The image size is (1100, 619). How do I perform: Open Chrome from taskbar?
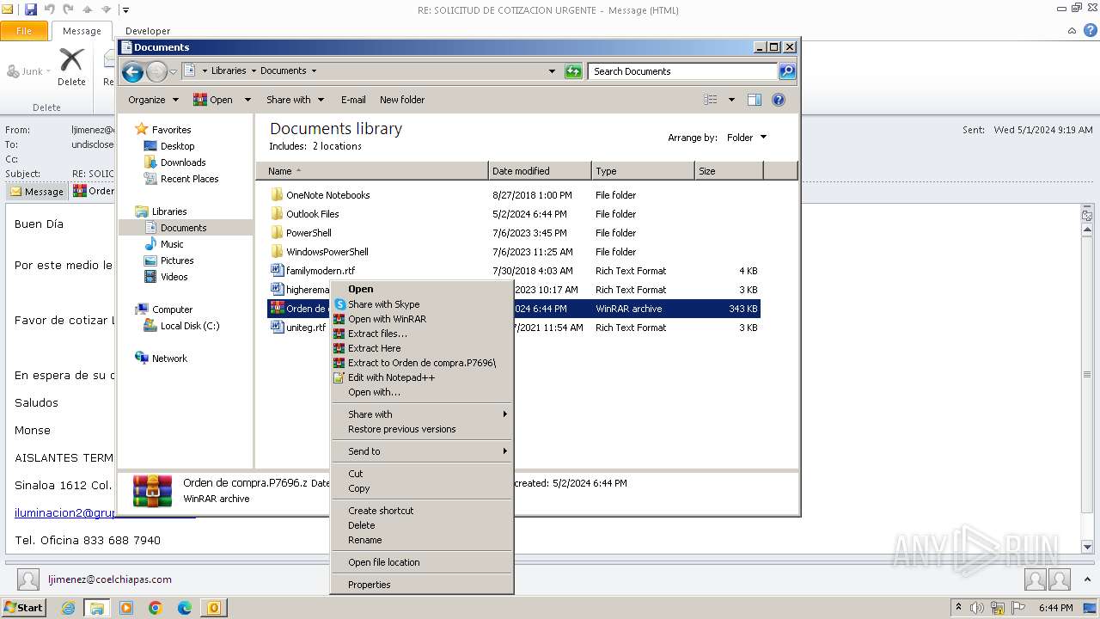pyautogui.click(x=156, y=608)
